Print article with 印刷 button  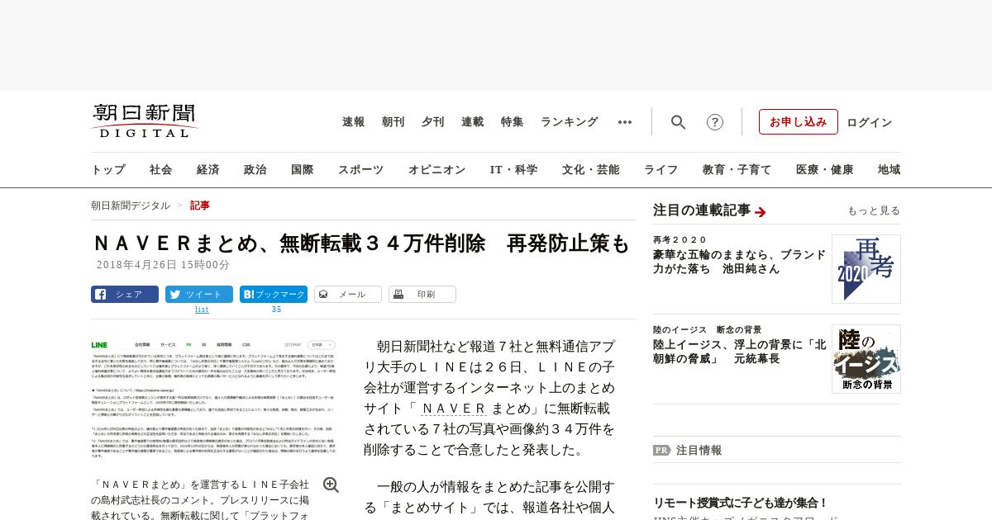[422, 294]
